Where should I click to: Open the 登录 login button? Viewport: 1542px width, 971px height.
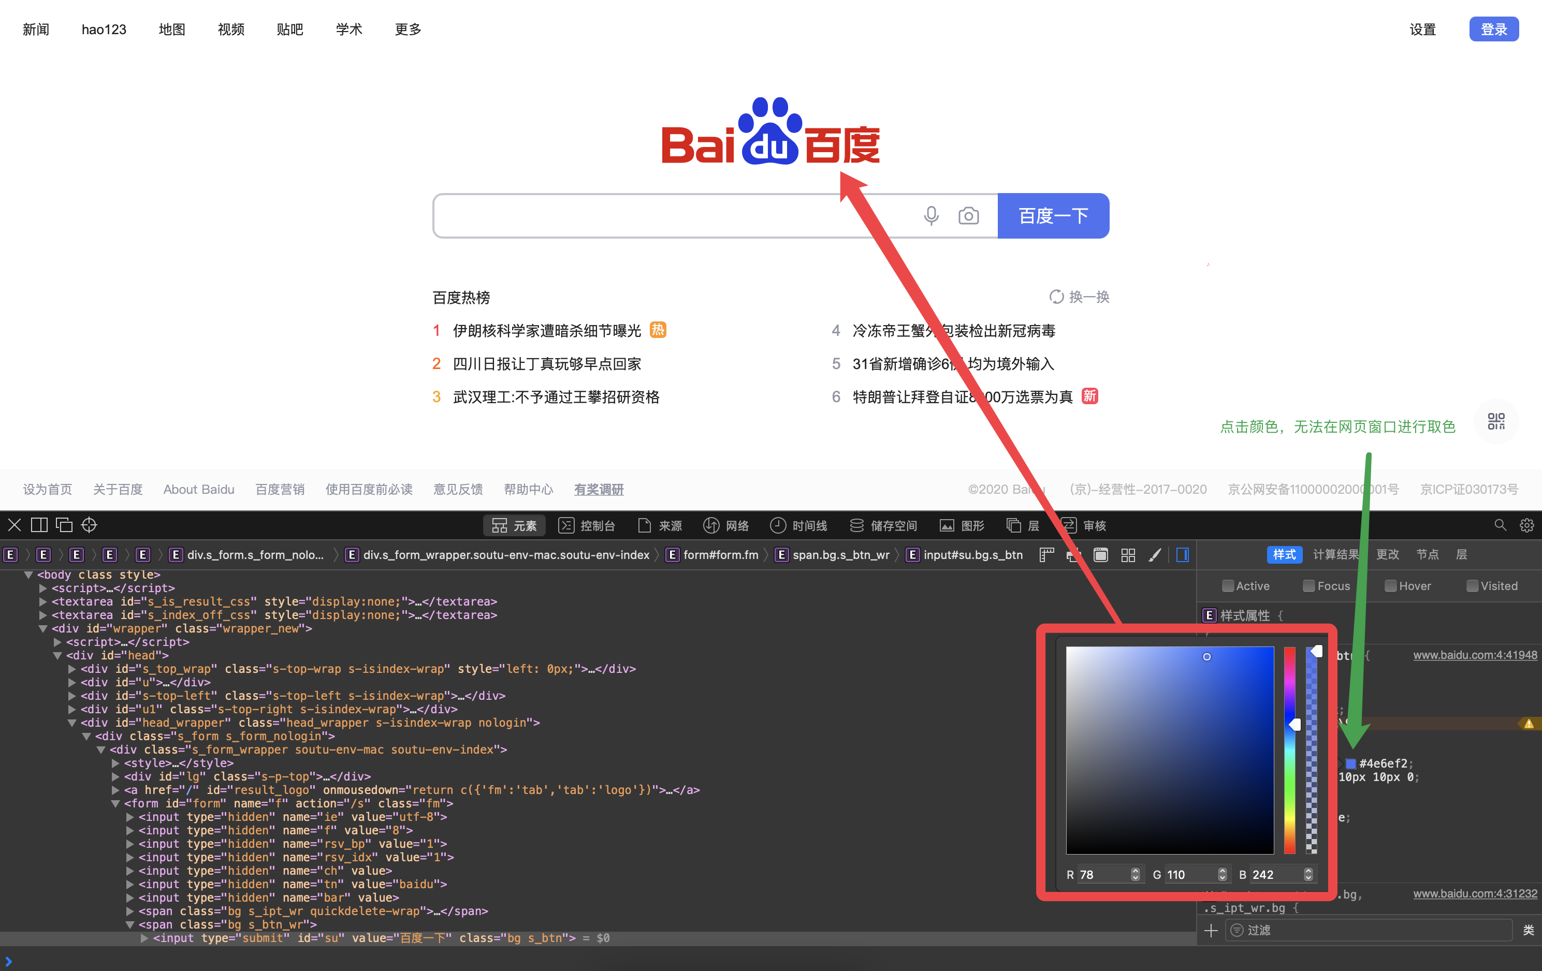point(1493,30)
